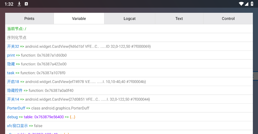Open the Control tab
Viewport: 258px width, 134px height.
click(x=228, y=19)
